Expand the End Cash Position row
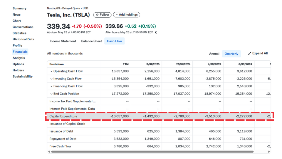282x159 pixels. [51, 94]
